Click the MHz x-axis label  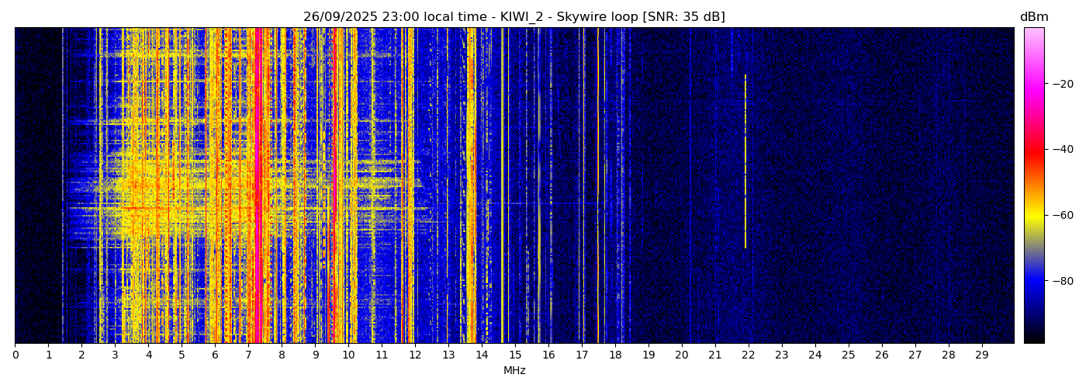click(514, 371)
